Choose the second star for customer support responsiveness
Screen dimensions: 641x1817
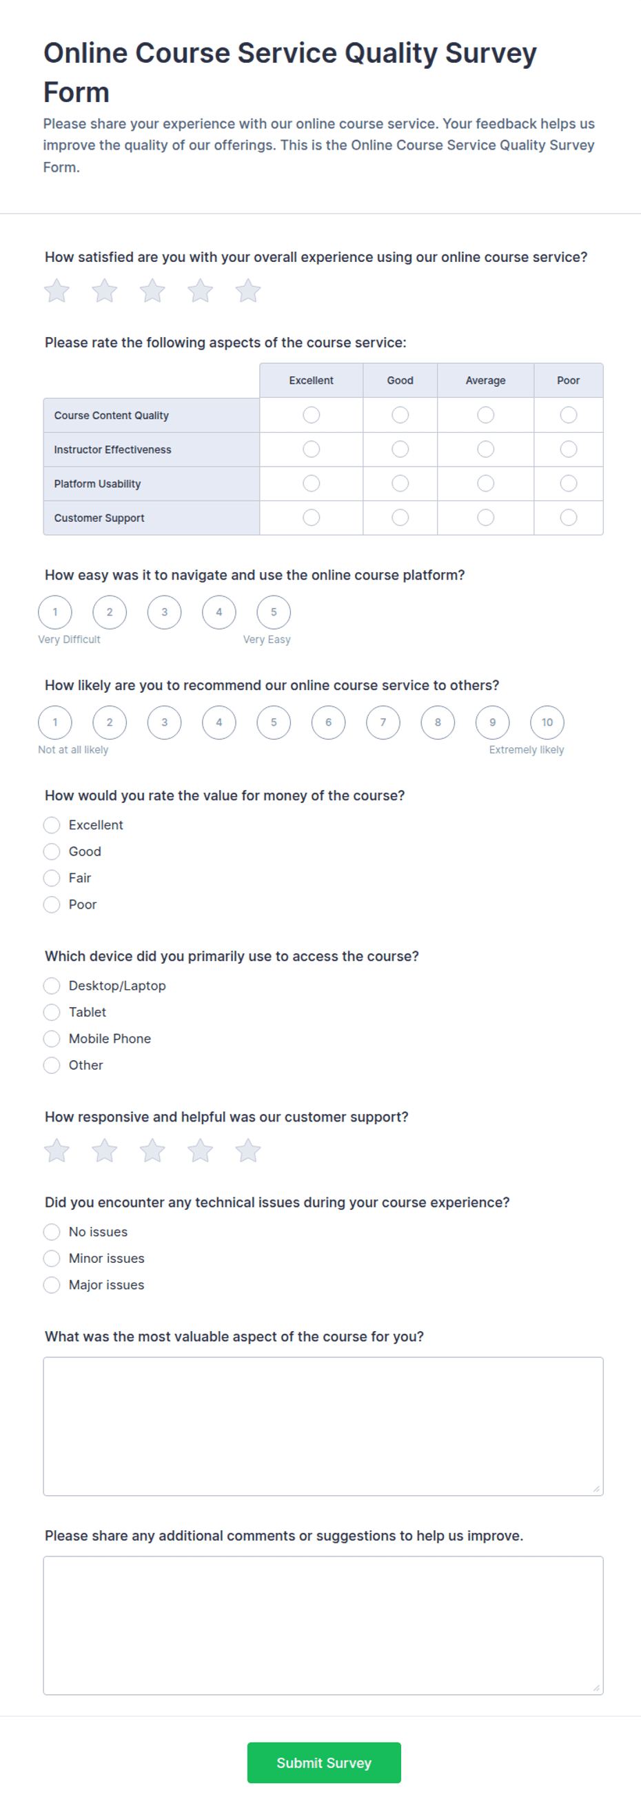click(x=104, y=1150)
